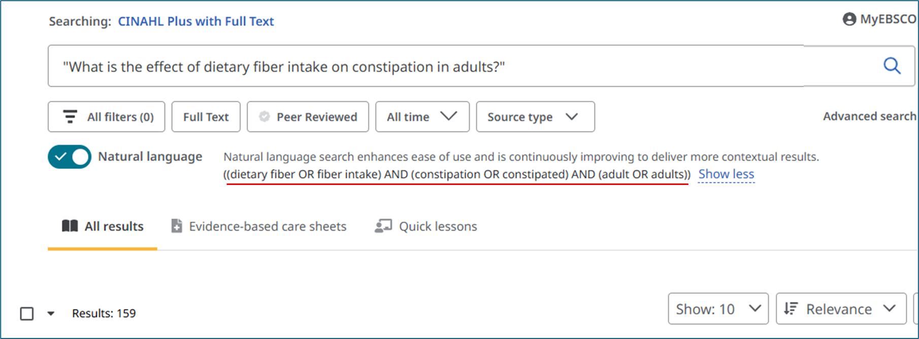Toggle the Natural language switch off
This screenshot has width=919, height=339.
point(70,157)
